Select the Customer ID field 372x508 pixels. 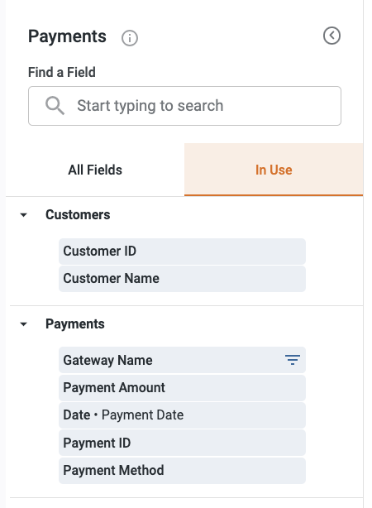tap(182, 252)
